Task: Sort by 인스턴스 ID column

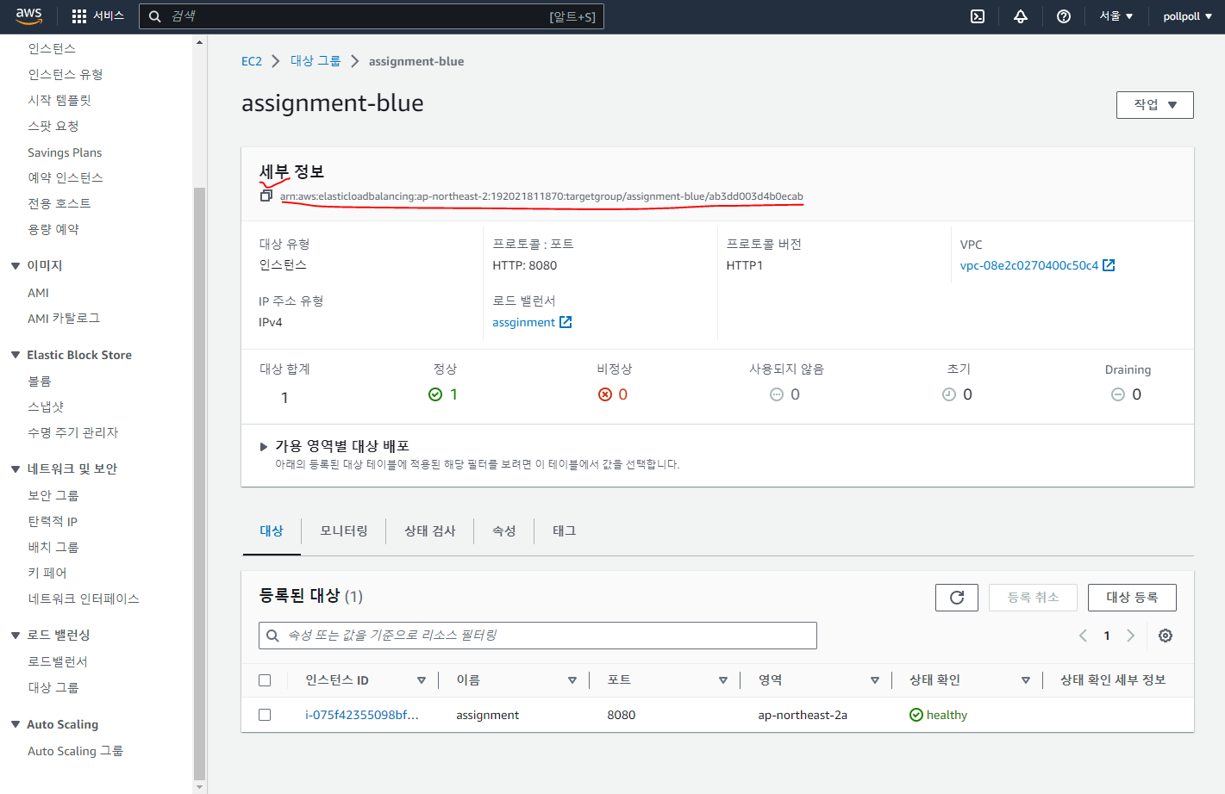Action: [422, 680]
